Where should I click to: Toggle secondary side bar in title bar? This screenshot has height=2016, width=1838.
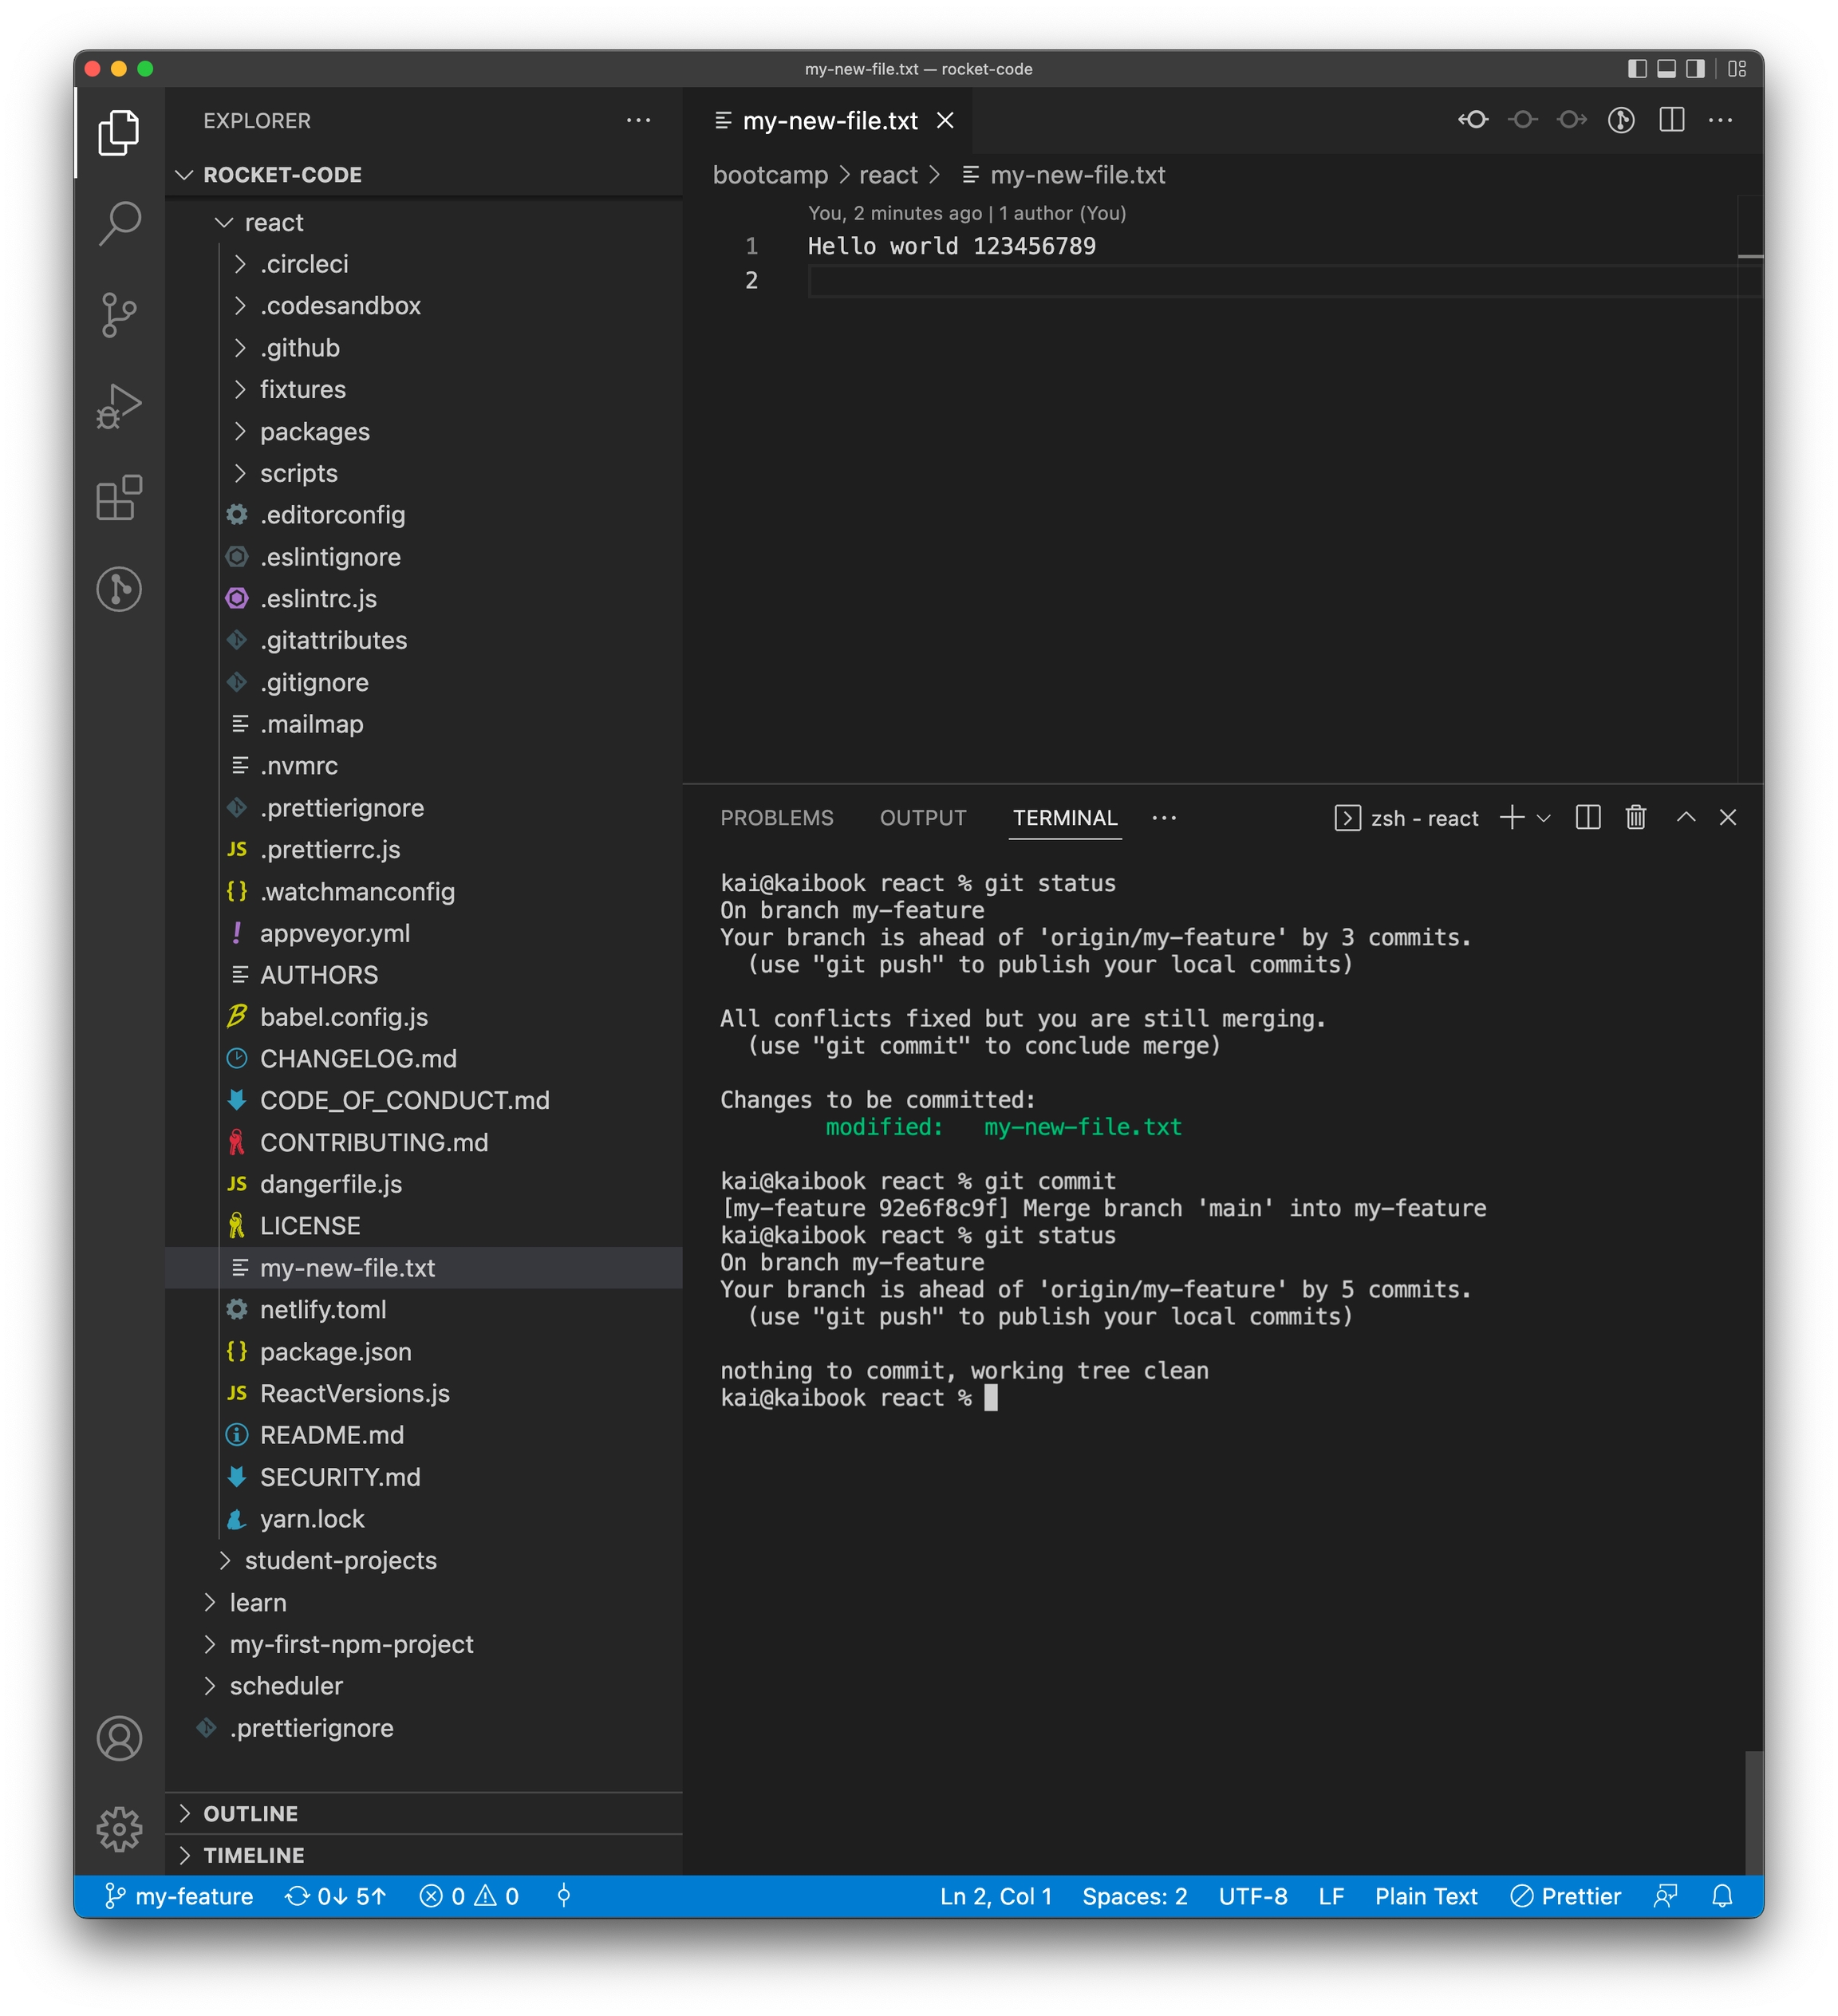1695,68
